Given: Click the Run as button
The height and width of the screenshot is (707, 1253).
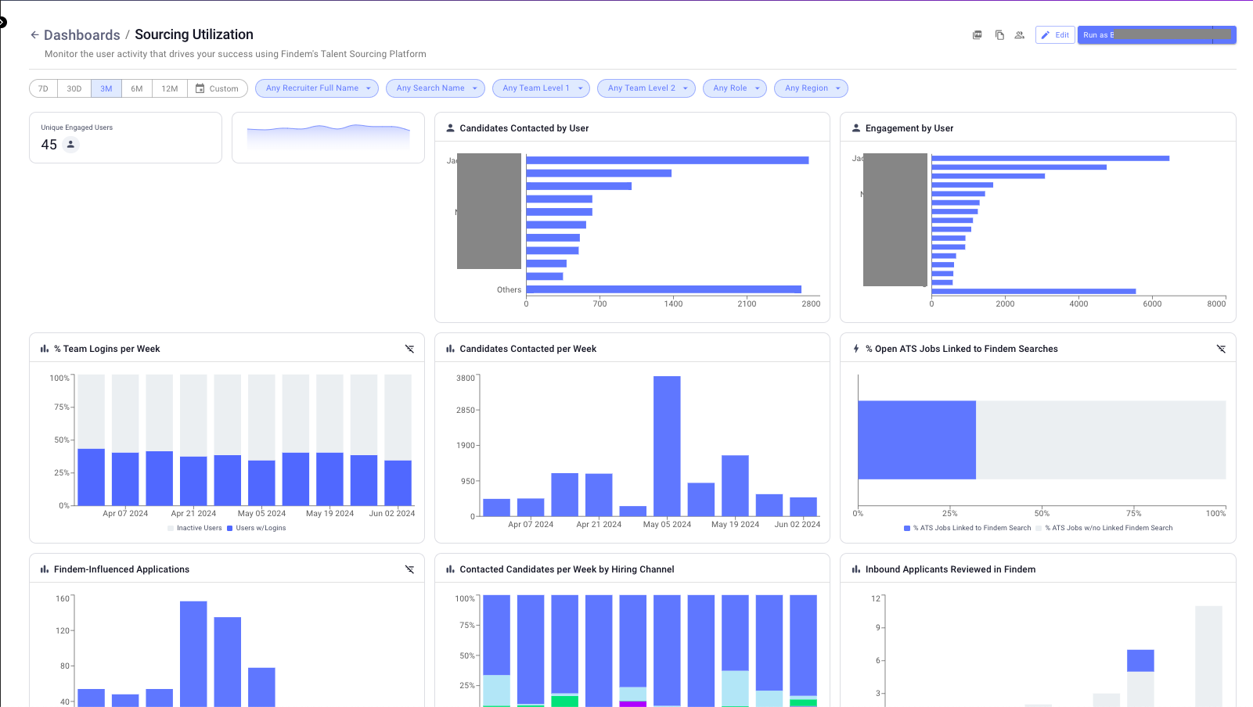Looking at the screenshot, I should 1157,35.
